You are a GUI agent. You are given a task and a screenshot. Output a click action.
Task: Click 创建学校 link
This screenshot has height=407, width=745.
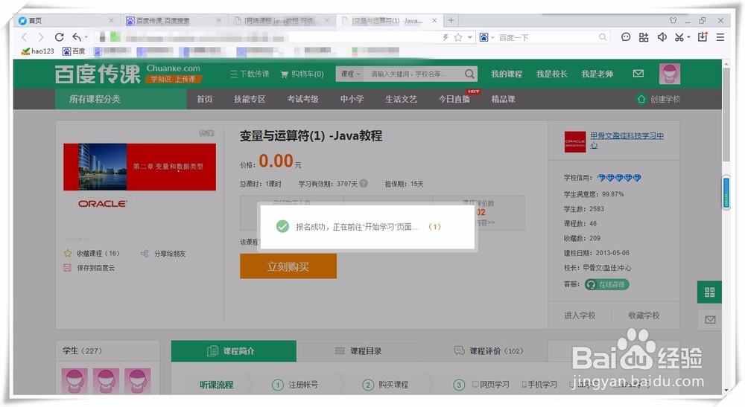[x=659, y=99]
